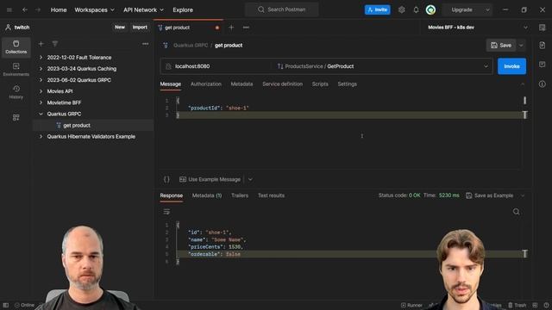Viewport: 552px width, 310px height.
Task: Toggle response word wrap icon
Action: click(166, 212)
